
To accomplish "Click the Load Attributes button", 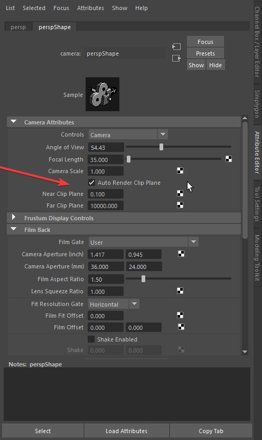I will [127, 431].
